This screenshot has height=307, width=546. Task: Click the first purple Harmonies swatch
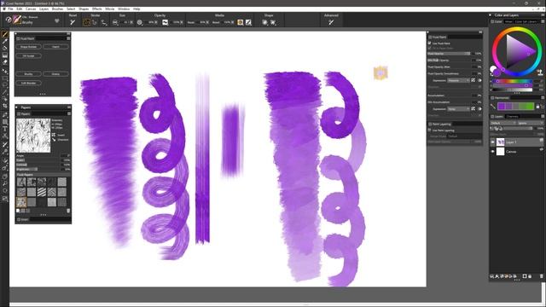point(501,106)
